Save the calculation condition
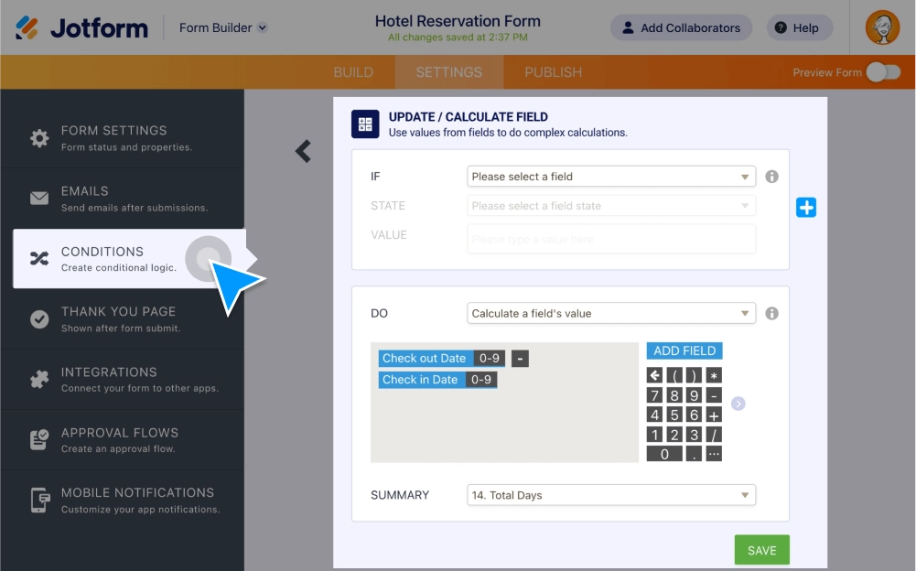Image resolution: width=916 pixels, height=571 pixels. click(x=761, y=549)
